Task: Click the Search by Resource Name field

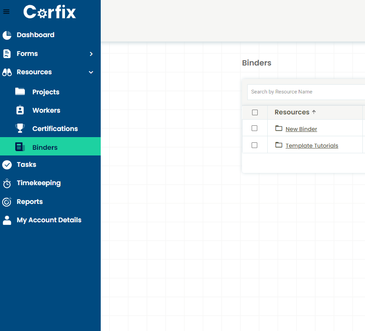Action: (x=305, y=92)
